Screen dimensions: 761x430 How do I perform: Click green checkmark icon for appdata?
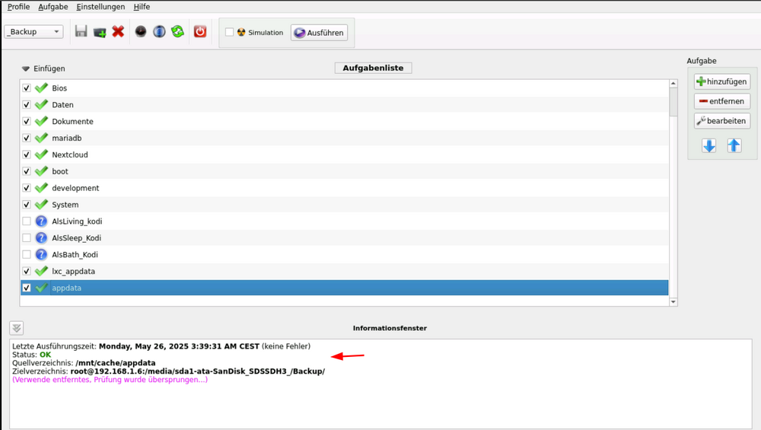pos(41,288)
